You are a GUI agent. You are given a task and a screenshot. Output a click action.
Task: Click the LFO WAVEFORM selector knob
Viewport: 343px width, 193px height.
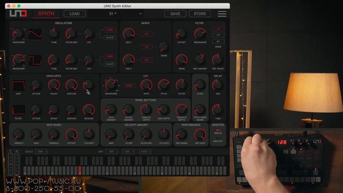(x=111, y=85)
